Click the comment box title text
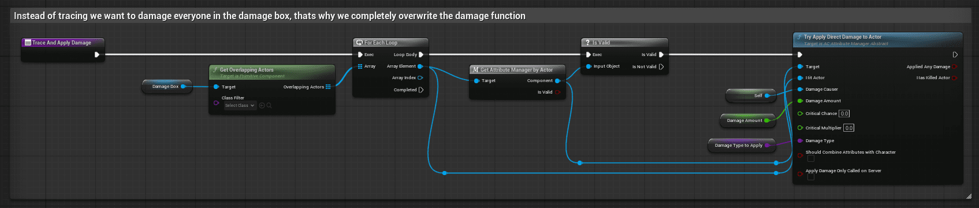This screenshot has width=979, height=208. coord(270,16)
